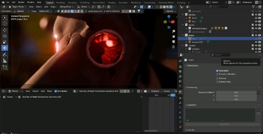Pick the Annotate pencil tool

tap(5, 55)
